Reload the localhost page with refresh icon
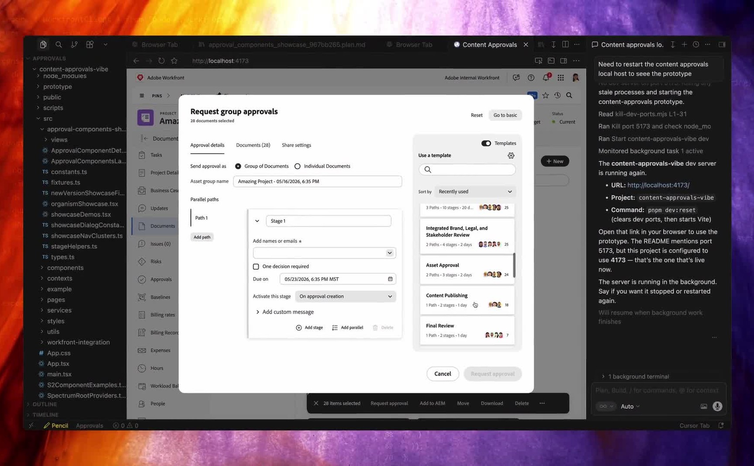Screen dimensions: 754x466 (161, 61)
